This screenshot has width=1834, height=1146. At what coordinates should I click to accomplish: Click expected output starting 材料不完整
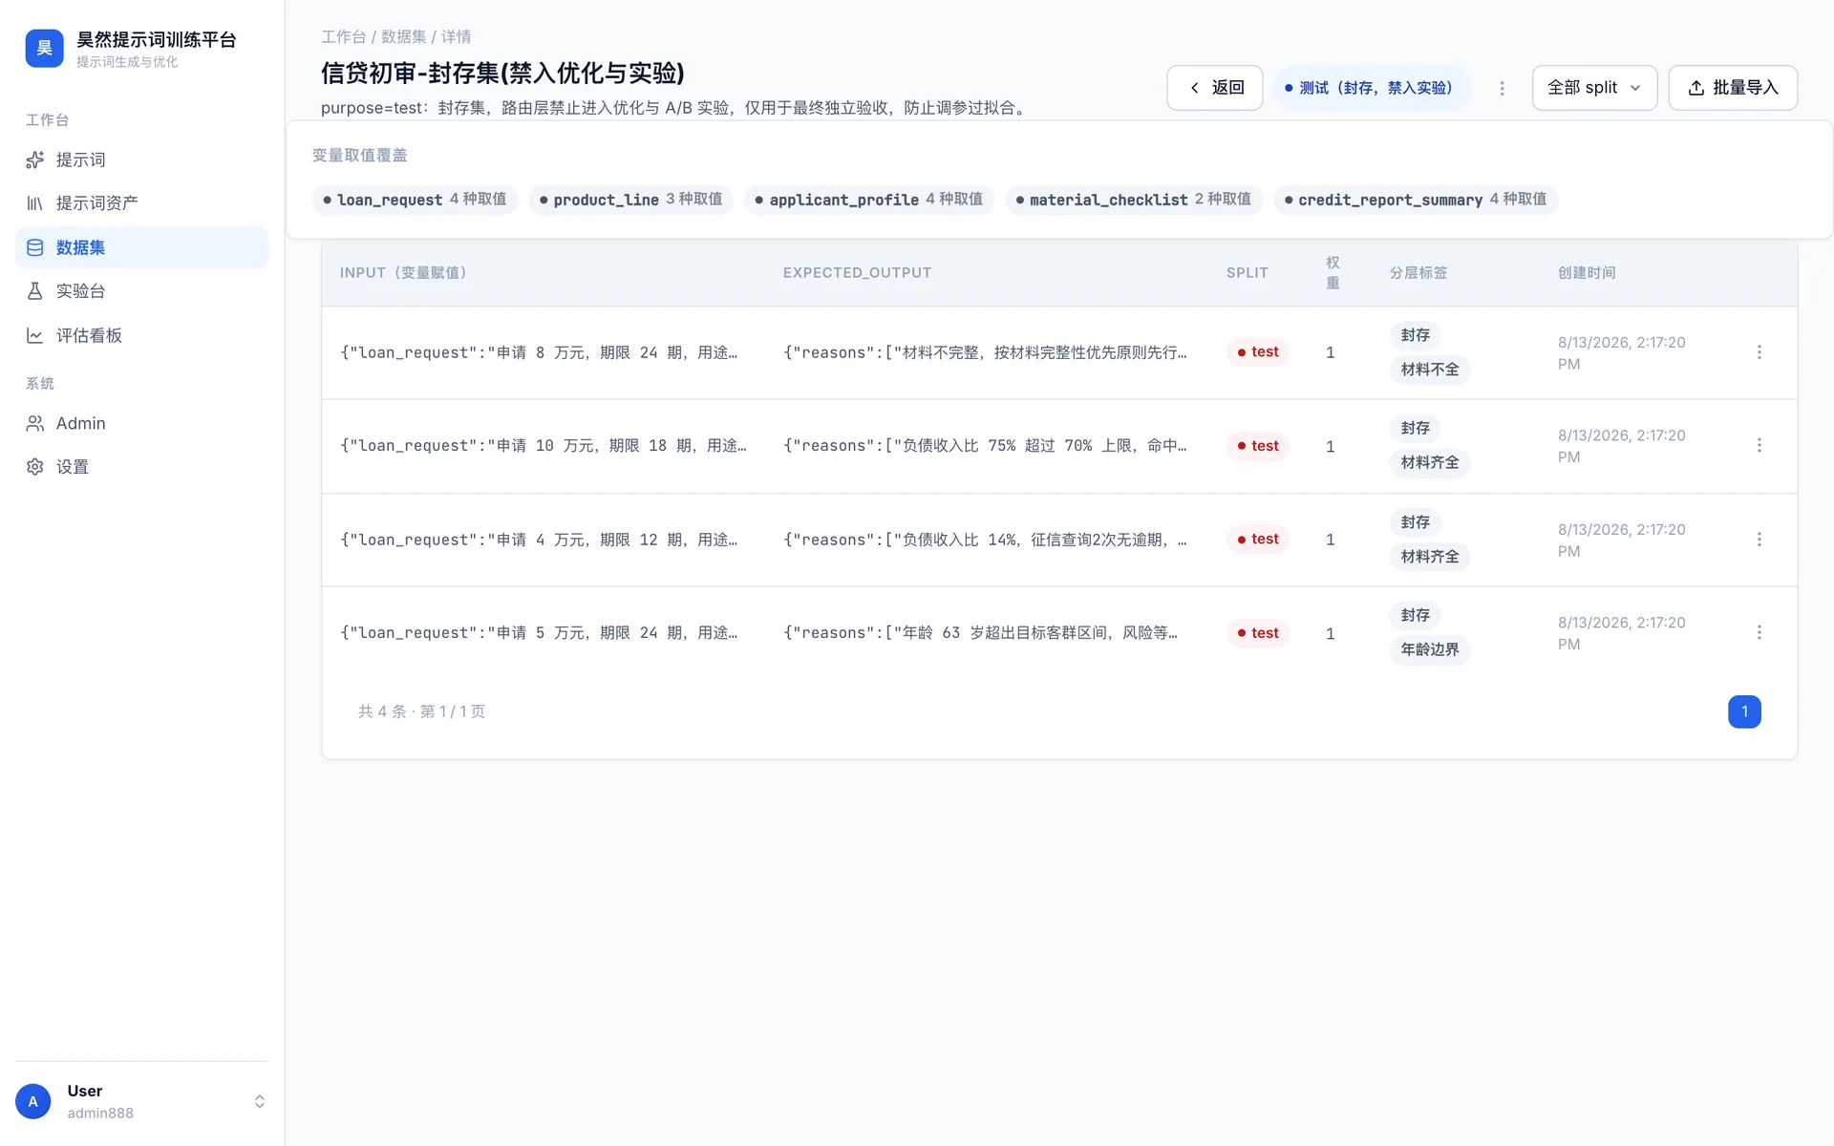pos(985,352)
